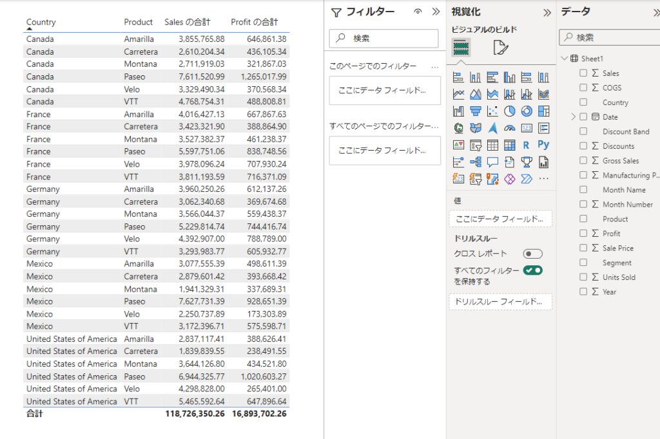Choose the donut chart visual
The height and width of the screenshot is (439, 660).
coord(527,111)
